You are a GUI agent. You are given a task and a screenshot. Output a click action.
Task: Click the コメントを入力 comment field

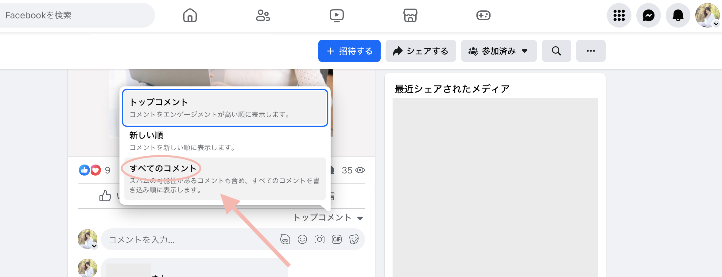coord(190,240)
